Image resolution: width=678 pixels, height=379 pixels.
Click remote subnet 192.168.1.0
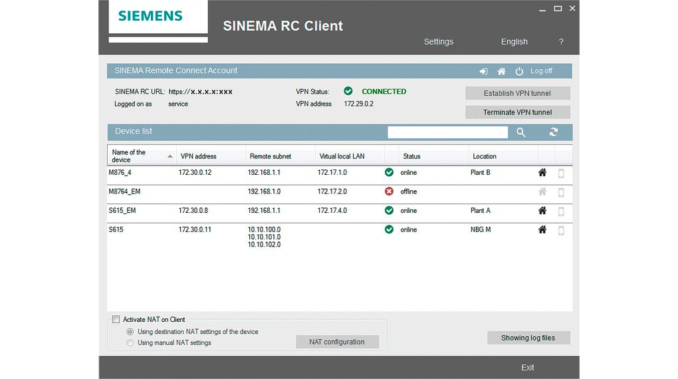(264, 191)
